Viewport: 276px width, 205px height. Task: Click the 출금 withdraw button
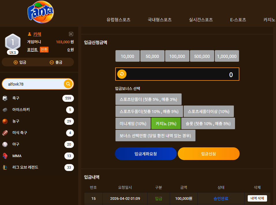click(56, 62)
